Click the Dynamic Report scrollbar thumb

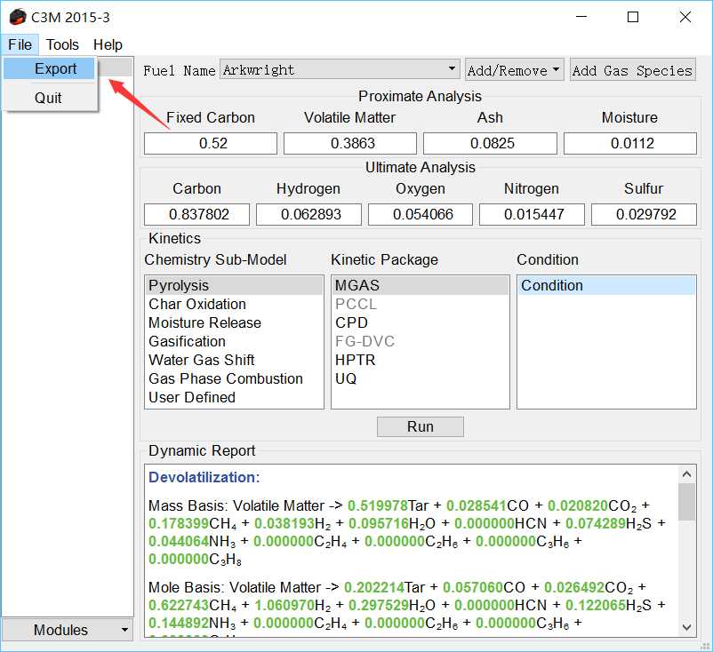click(x=686, y=502)
